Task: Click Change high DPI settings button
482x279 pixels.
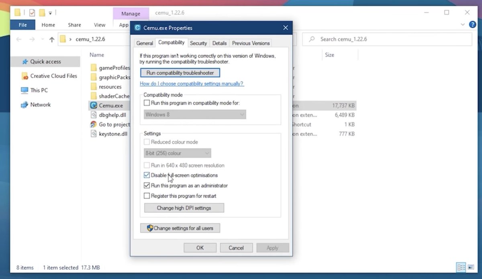Action: 184,208
